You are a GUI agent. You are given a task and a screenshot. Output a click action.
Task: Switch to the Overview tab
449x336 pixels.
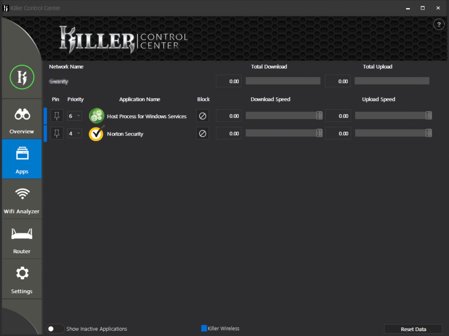pos(22,120)
